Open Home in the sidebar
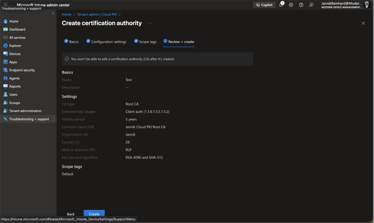Image resolution: width=374 pixels, height=223 pixels. [x=14, y=21]
